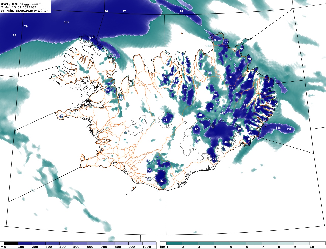The image size is (326, 249).
Task: Select the 9–10 km palest teal swatch
Action: coord(302,243)
